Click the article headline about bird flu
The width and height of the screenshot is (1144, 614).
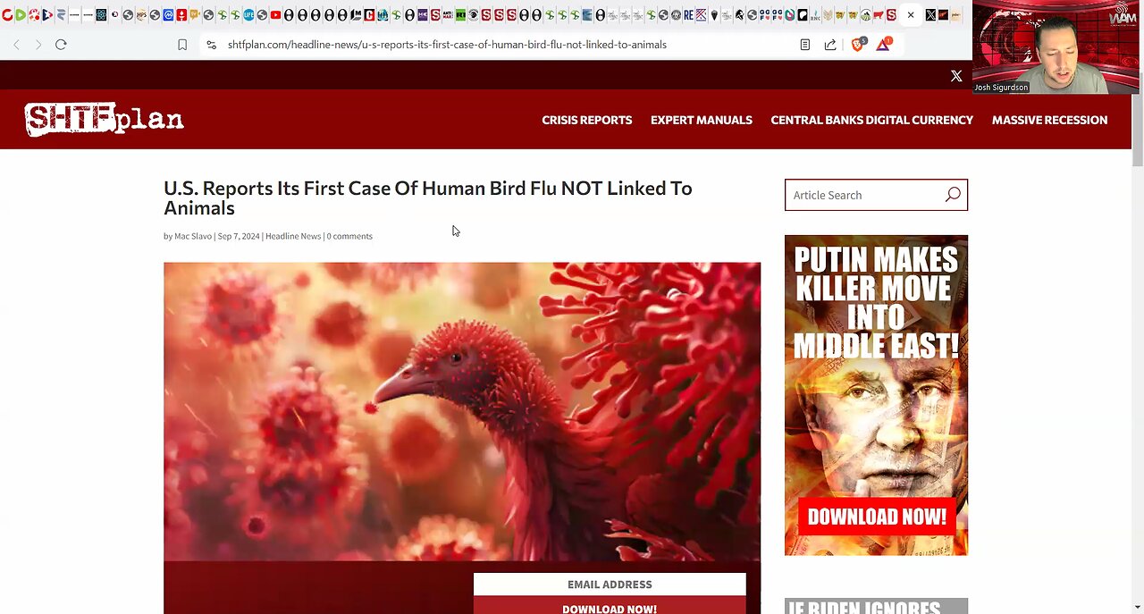[428, 198]
